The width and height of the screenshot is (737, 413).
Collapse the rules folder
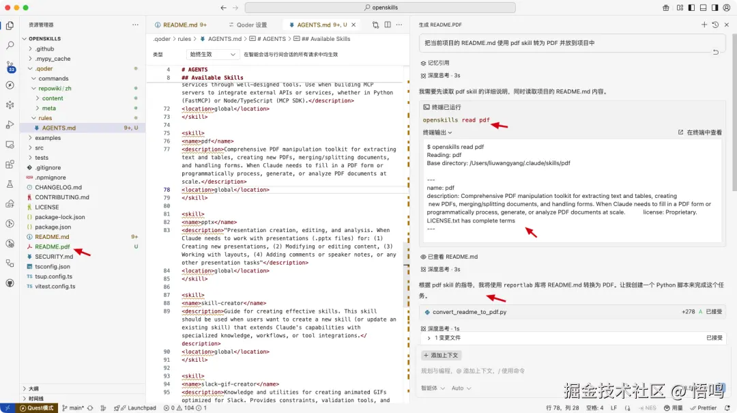pyautogui.click(x=45, y=117)
